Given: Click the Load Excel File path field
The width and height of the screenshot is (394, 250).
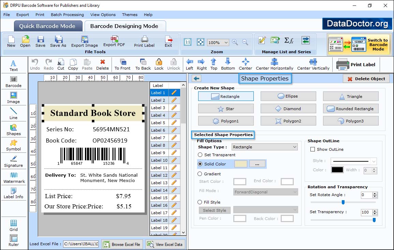Looking at the screenshot, I should (x=81, y=244).
